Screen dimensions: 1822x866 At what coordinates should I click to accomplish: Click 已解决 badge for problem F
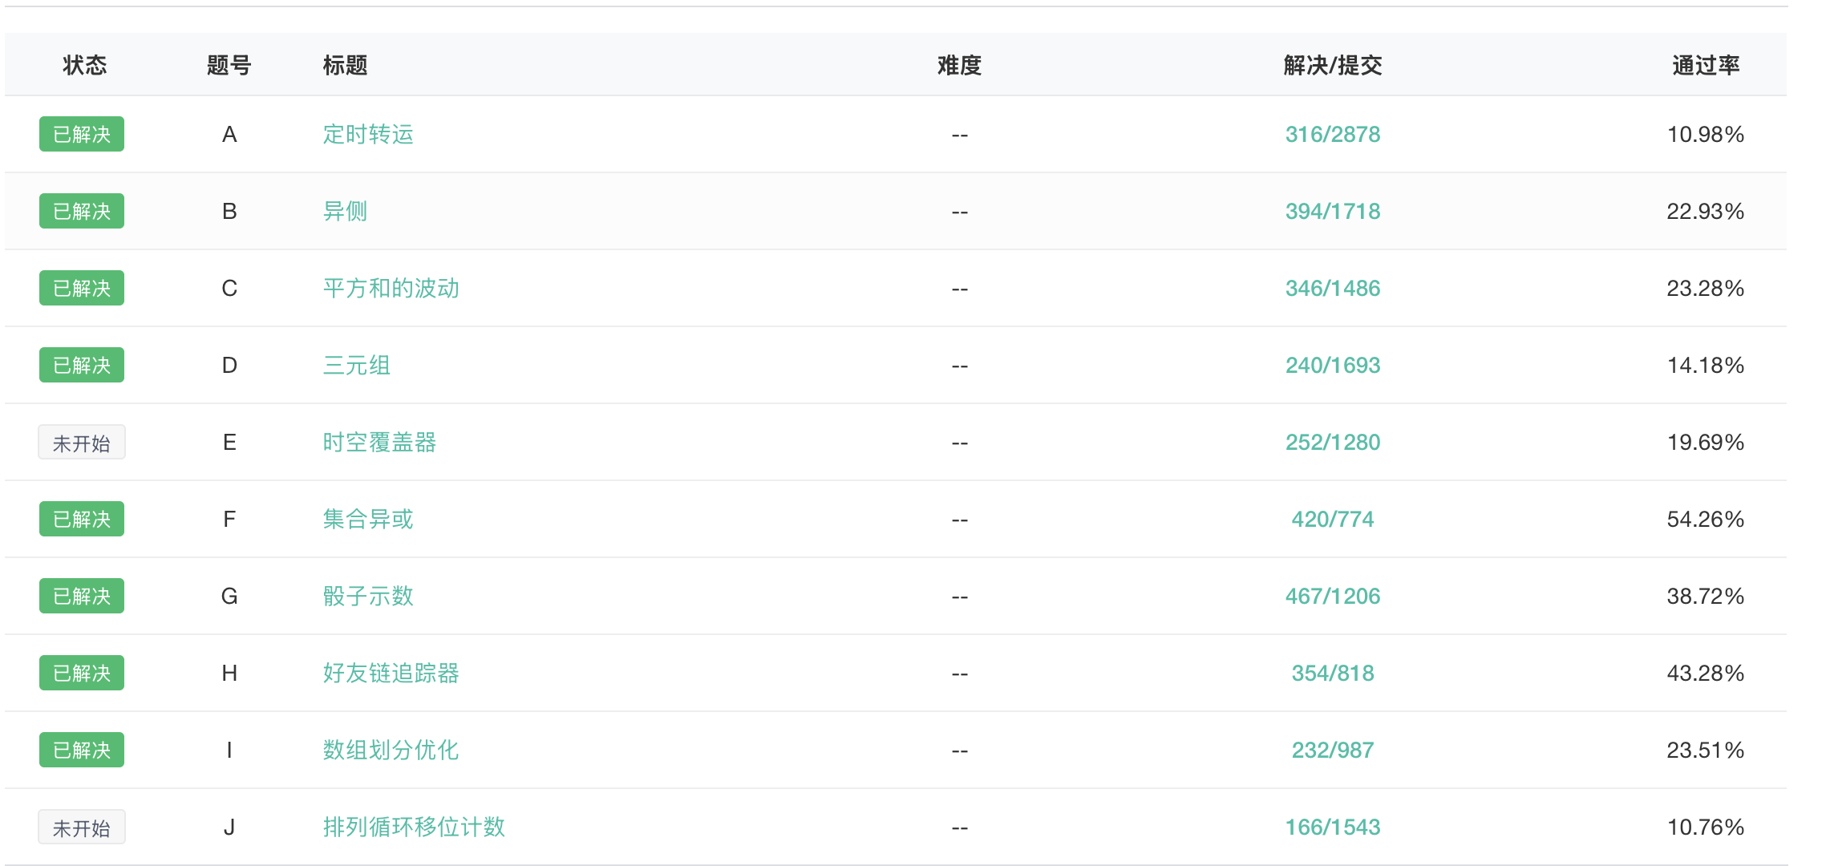(82, 519)
